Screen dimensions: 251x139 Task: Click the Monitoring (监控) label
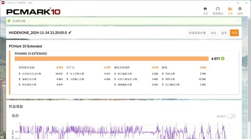point(15,116)
